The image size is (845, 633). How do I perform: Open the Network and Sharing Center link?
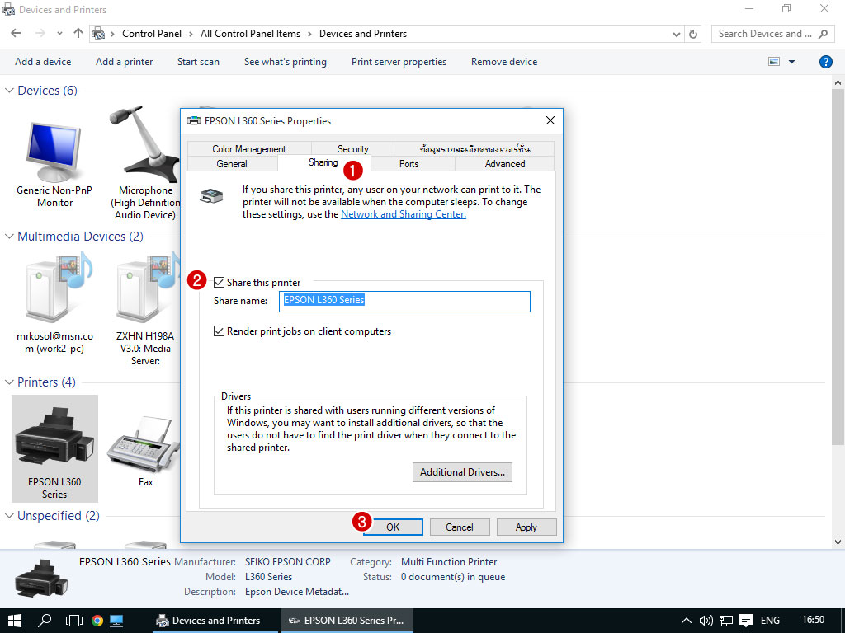pos(403,214)
